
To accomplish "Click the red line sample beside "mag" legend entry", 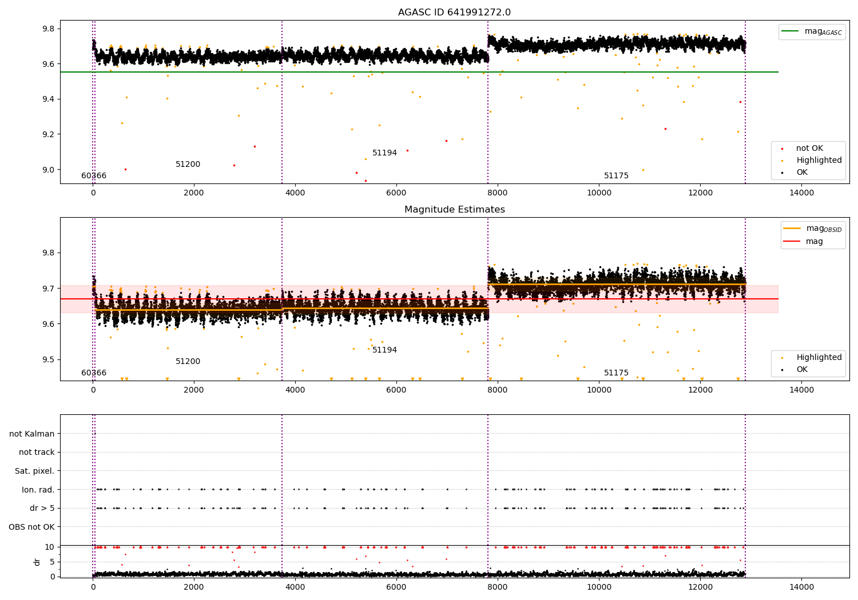I will pos(792,242).
